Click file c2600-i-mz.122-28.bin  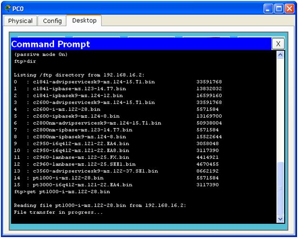tap(66, 109)
